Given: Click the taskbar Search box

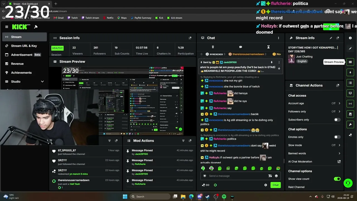Looking at the screenshot, I should pos(150,197).
